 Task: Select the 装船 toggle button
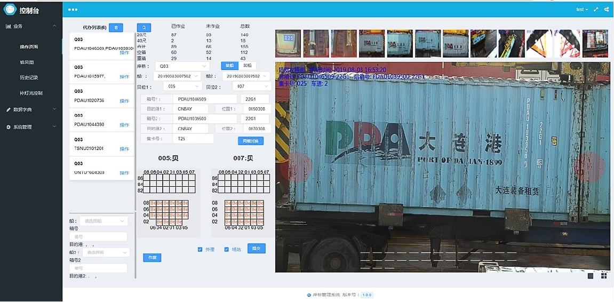tap(230, 66)
